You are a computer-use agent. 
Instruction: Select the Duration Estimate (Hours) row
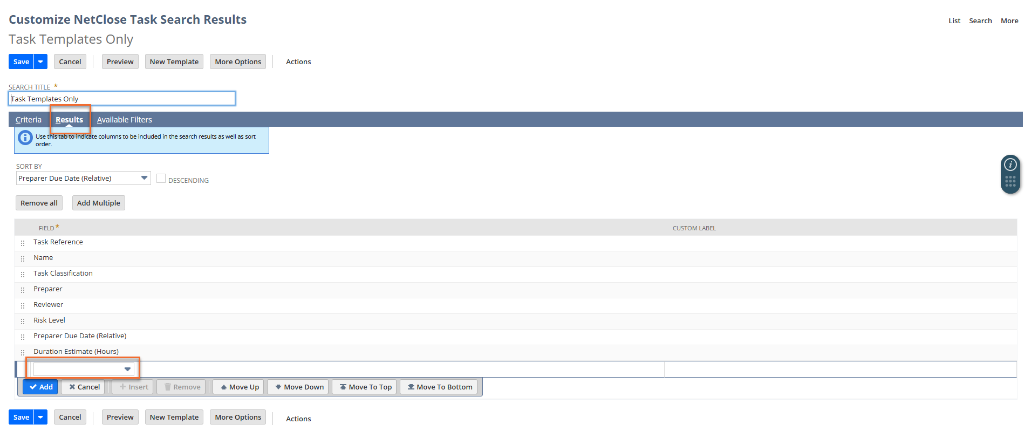coord(76,352)
